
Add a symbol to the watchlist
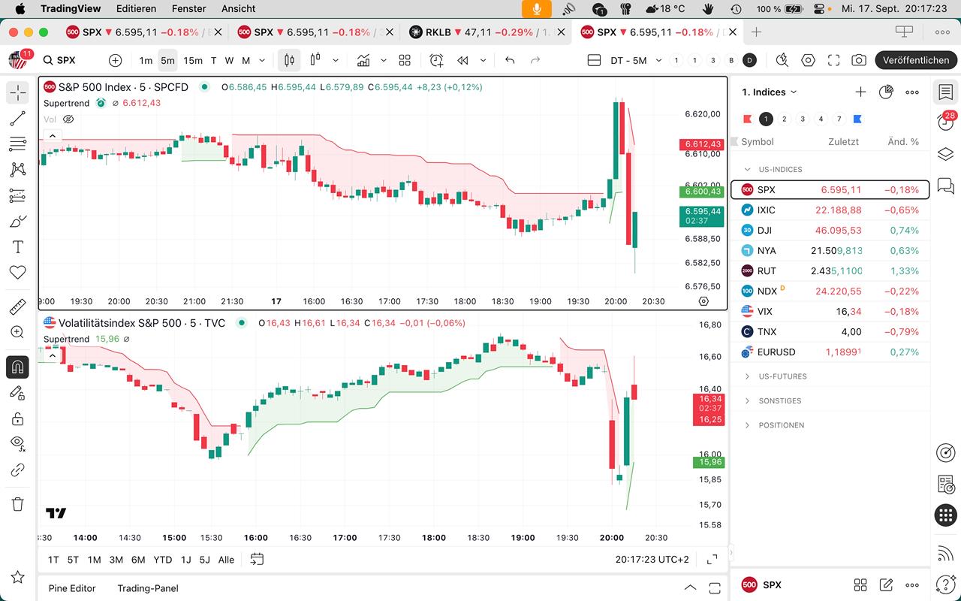point(860,92)
